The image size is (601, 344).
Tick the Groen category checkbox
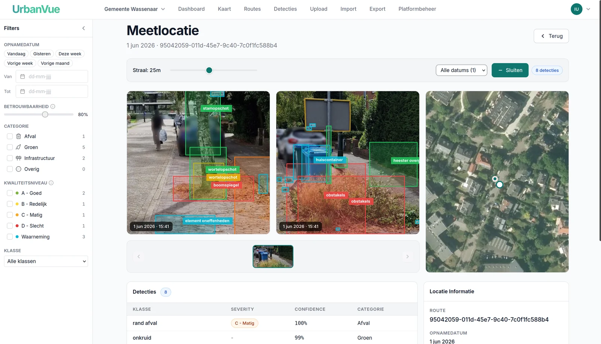(x=10, y=147)
